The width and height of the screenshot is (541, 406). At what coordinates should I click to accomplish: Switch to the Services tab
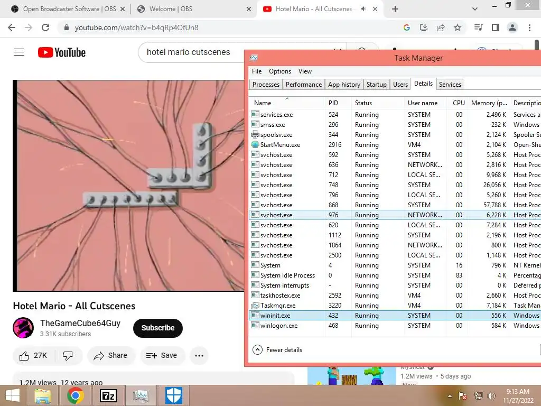tap(450, 85)
